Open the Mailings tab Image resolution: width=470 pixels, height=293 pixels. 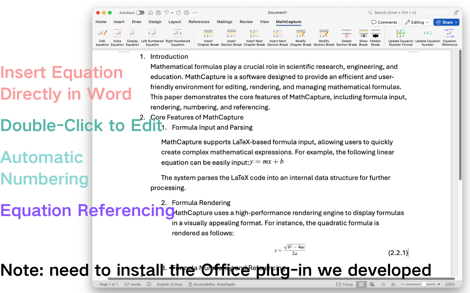click(x=224, y=22)
